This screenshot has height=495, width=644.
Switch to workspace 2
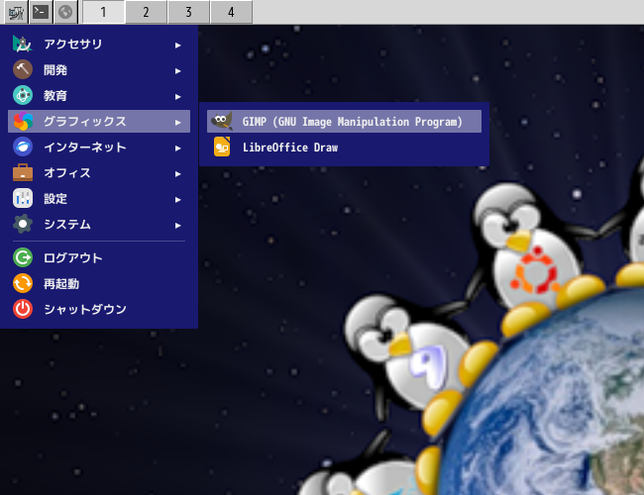point(147,12)
